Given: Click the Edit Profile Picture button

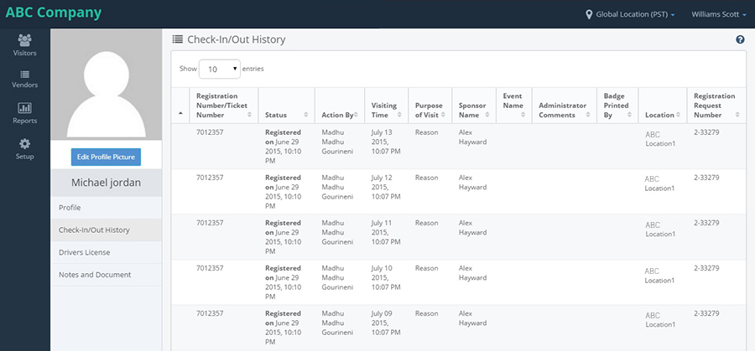Looking at the screenshot, I should [x=106, y=157].
